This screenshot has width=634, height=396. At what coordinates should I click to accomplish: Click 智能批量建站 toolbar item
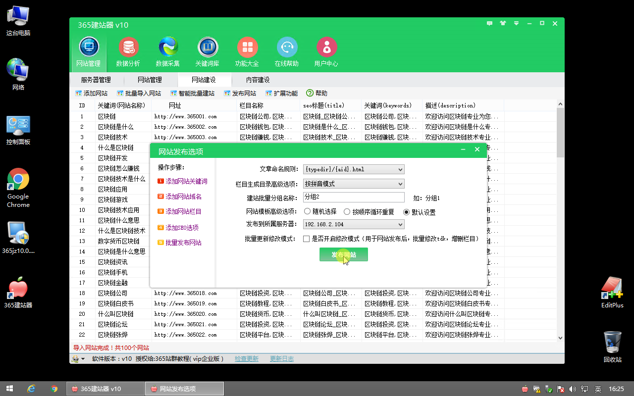pyautogui.click(x=192, y=93)
